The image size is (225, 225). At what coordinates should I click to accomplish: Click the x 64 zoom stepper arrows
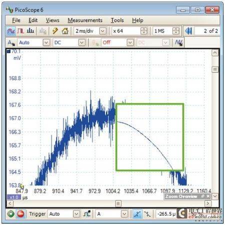click(x=143, y=31)
